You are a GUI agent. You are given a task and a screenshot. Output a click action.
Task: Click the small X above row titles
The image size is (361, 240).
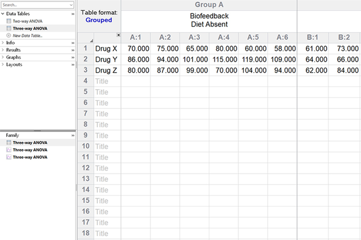[118, 35]
